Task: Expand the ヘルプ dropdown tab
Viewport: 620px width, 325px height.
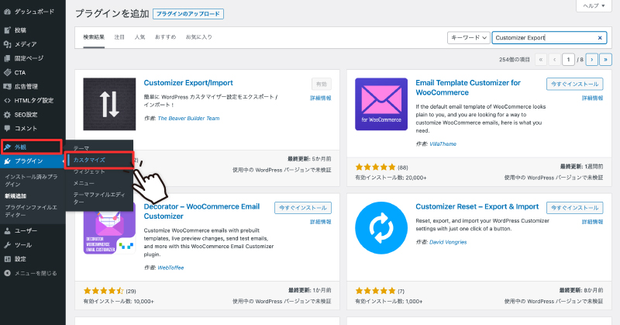Action: (x=594, y=5)
